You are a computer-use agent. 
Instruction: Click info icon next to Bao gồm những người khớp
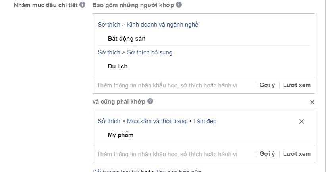tap(179, 5)
